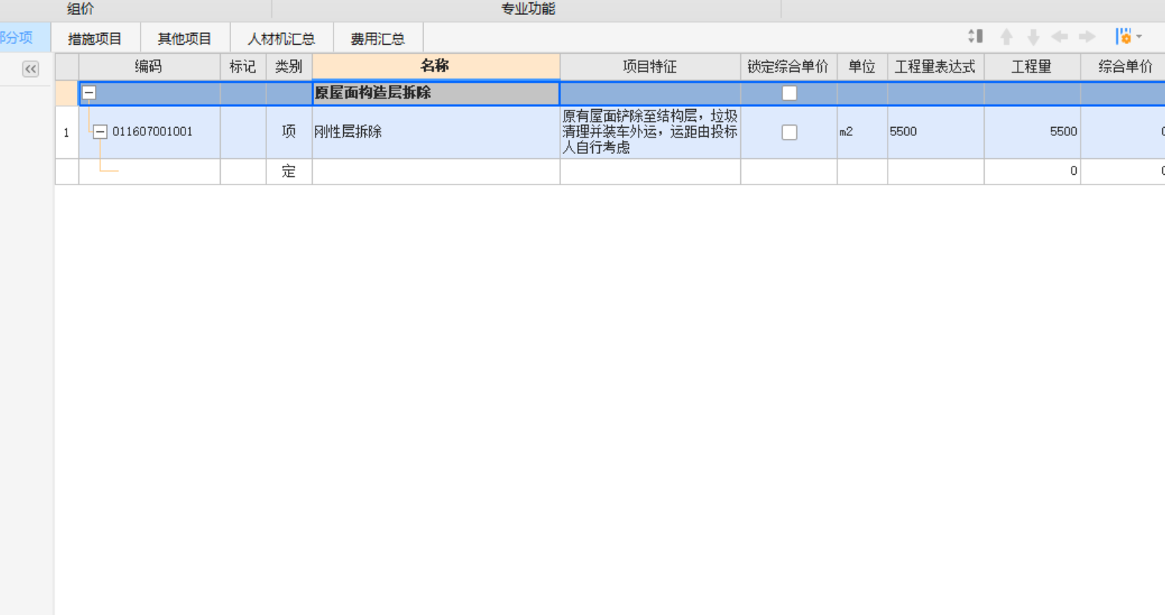Select the m2 unit cell
The height and width of the screenshot is (615, 1165).
861,132
